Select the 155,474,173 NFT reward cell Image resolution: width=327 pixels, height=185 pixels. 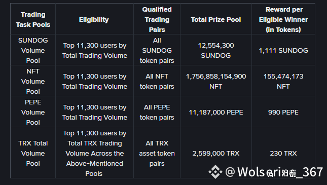point(283,81)
